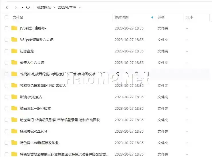The height and width of the screenshot is (157, 212).
Task: Go back with the left arrow icon
Action: [x=7, y=7]
